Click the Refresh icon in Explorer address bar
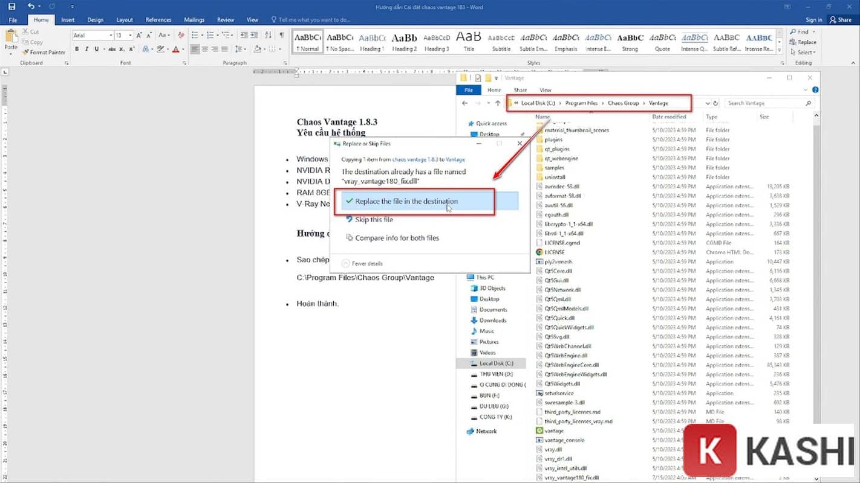860x483 pixels. [x=715, y=103]
